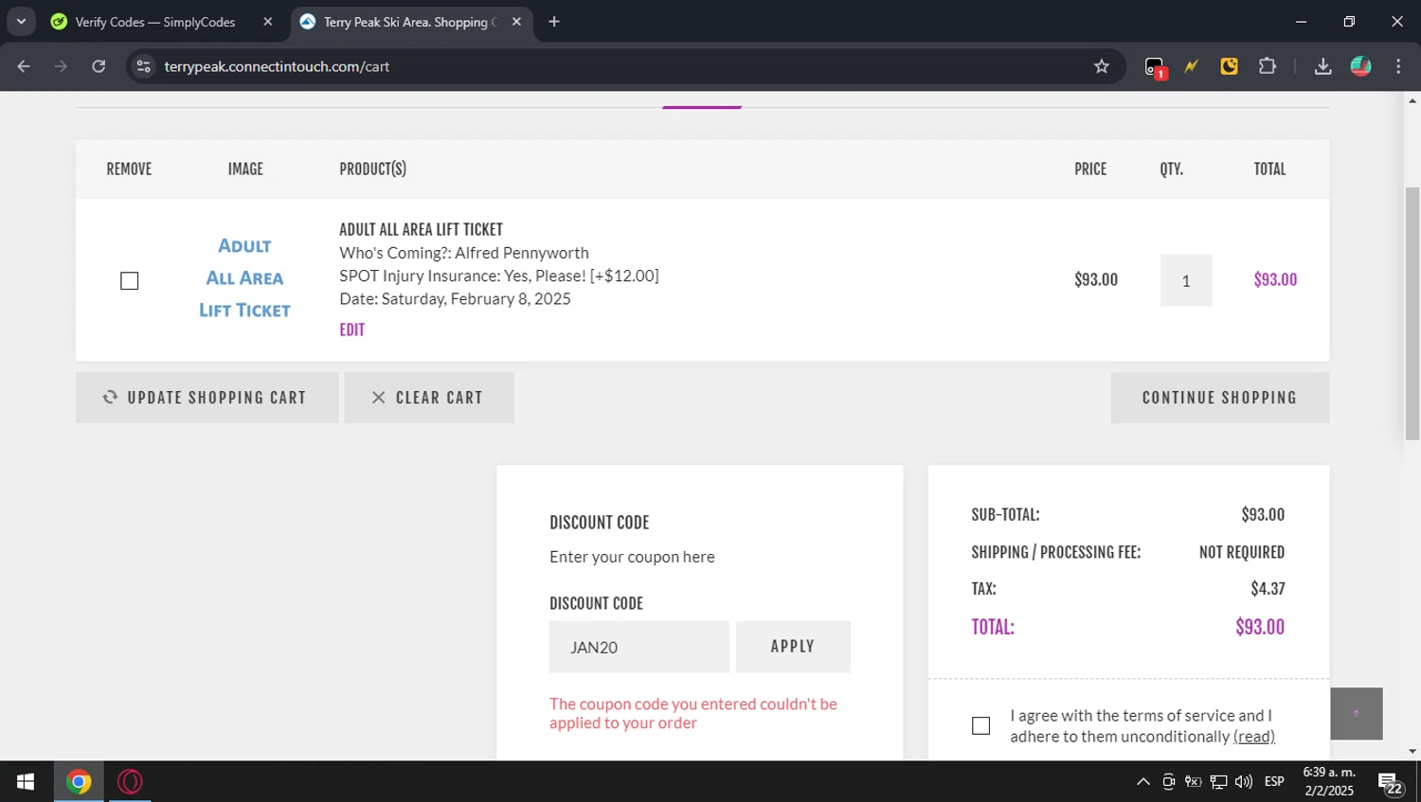The width and height of the screenshot is (1421, 802).
Task: Open the Windows Start menu
Action: [x=26, y=781]
